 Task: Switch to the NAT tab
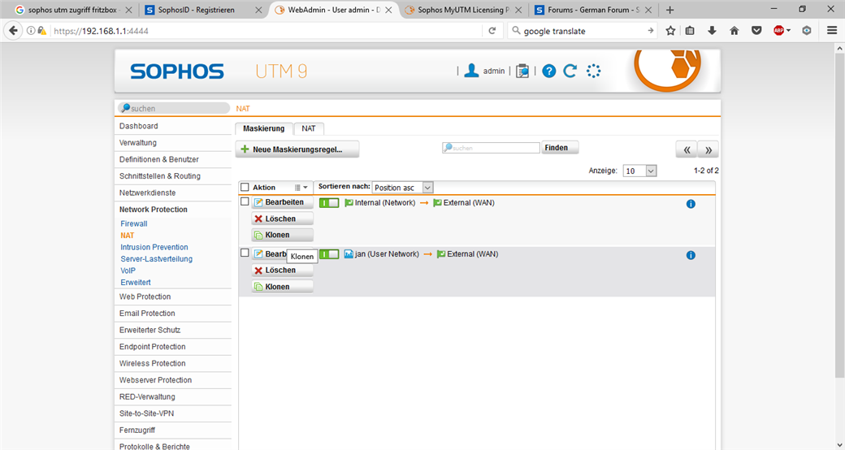pyautogui.click(x=309, y=128)
